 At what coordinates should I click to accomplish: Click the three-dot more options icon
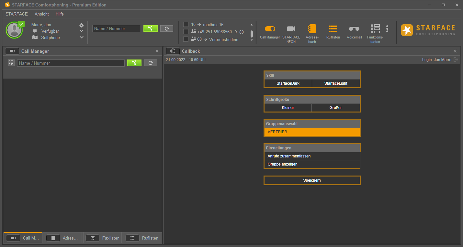[387, 29]
